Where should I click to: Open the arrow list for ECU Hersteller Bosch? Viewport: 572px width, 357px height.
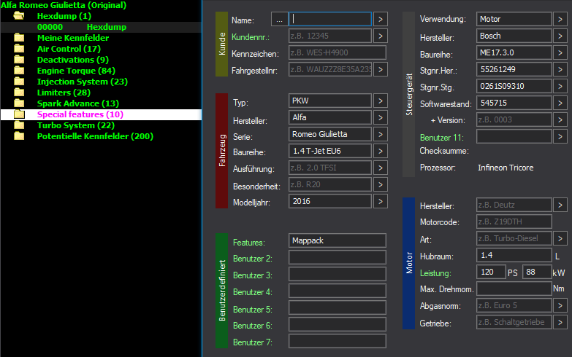[x=560, y=36]
